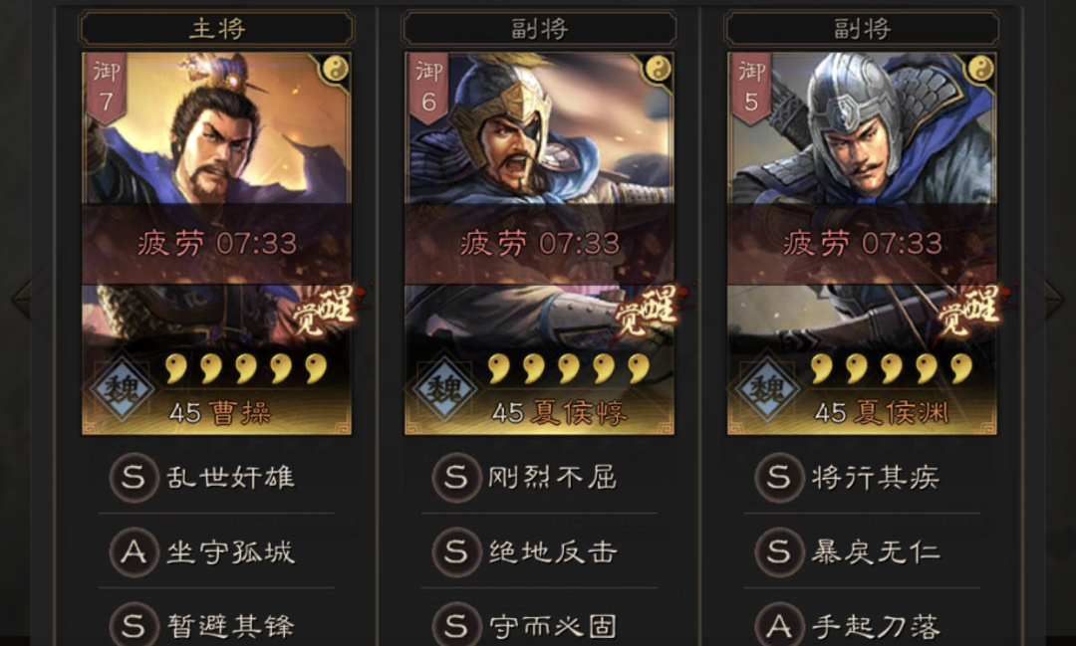This screenshot has height=646, width=1076.
Task: Go to next team with right arrow
Action: 1053,299
